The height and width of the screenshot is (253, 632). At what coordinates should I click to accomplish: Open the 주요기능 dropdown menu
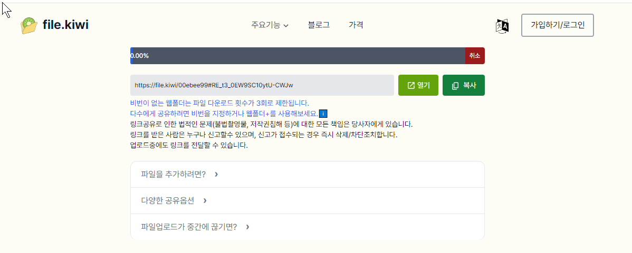click(270, 25)
